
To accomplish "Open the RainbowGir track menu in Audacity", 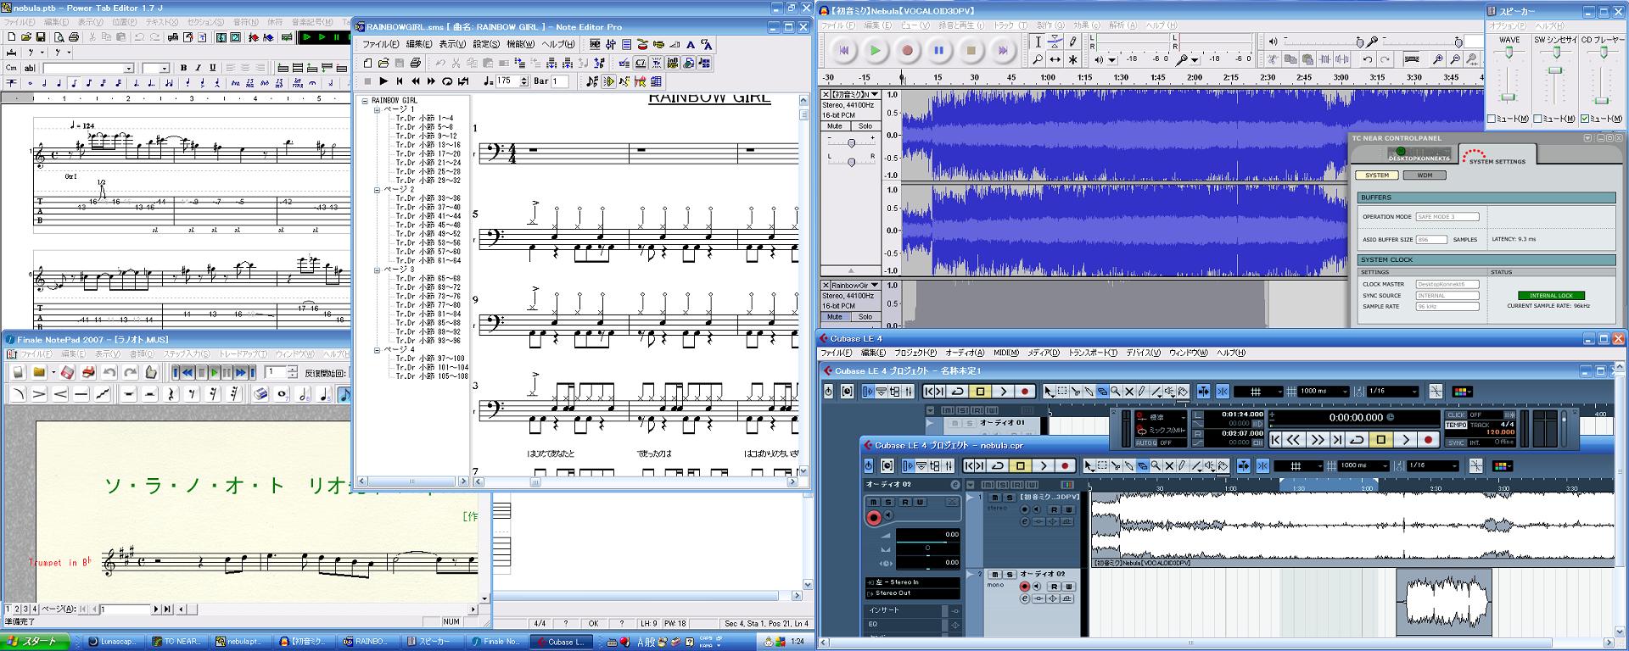I will (875, 286).
